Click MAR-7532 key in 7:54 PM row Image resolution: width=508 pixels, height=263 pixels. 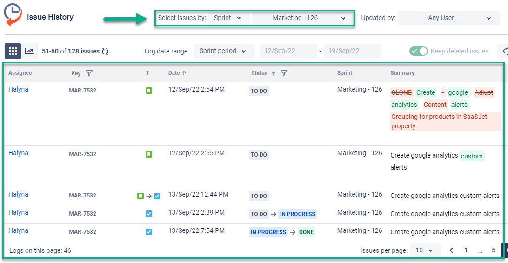[83, 232]
